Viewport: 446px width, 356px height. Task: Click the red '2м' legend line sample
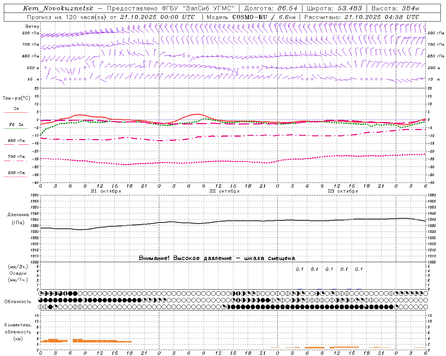tap(16, 112)
